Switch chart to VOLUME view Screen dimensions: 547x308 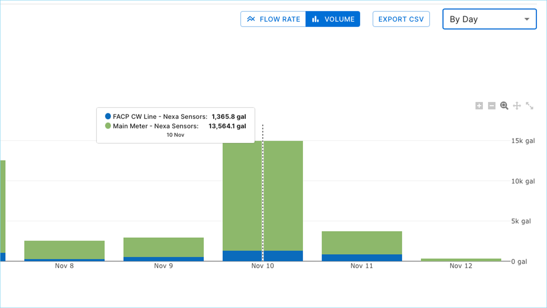(x=333, y=19)
